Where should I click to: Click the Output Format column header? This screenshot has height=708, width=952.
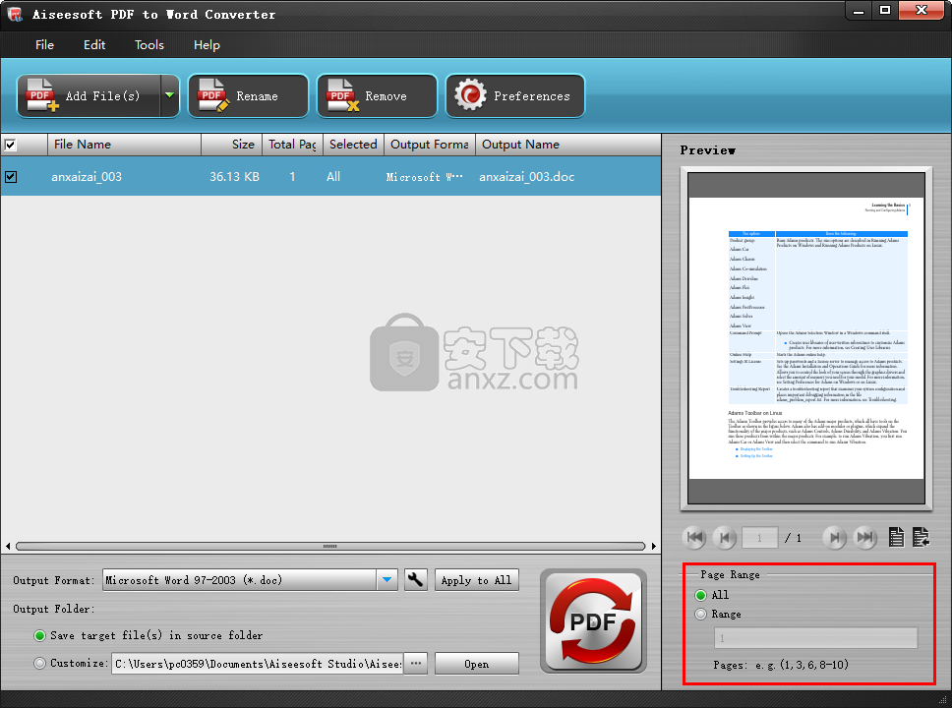[429, 145]
